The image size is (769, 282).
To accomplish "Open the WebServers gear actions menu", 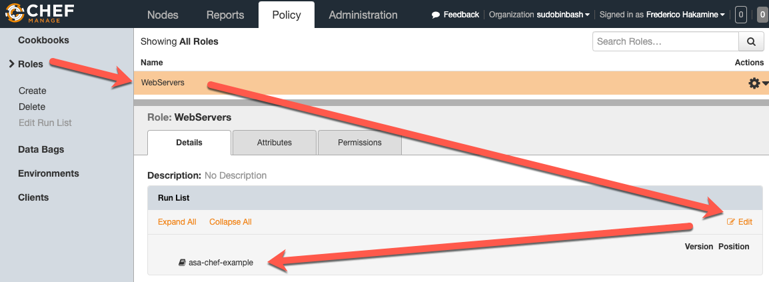I will [758, 83].
